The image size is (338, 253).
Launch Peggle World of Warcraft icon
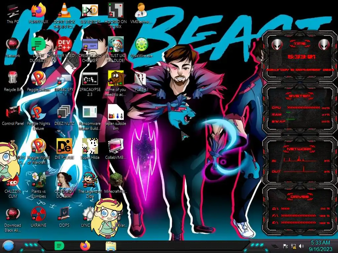[39, 146]
